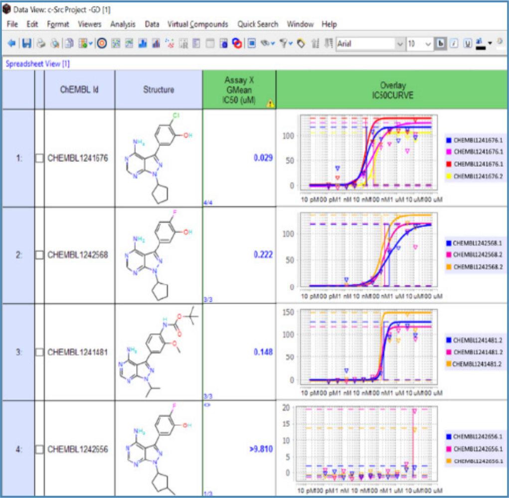This screenshot has width=509, height=498.
Task: Click the yellow tag label icon
Action: click(x=301, y=43)
